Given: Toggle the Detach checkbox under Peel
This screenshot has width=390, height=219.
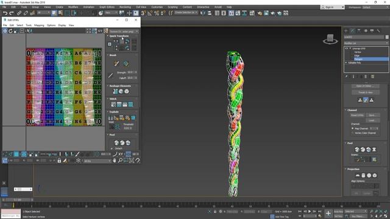Looking at the screenshot, I should tap(112, 148).
